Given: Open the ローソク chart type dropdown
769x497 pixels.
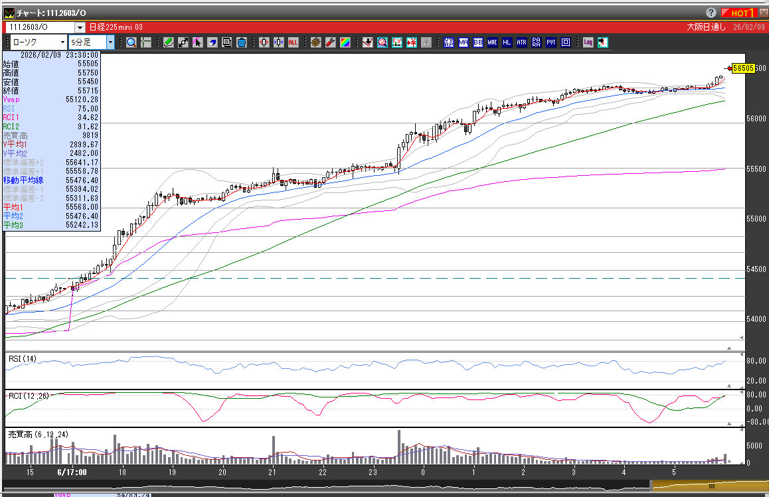Looking at the screenshot, I should 62,42.
